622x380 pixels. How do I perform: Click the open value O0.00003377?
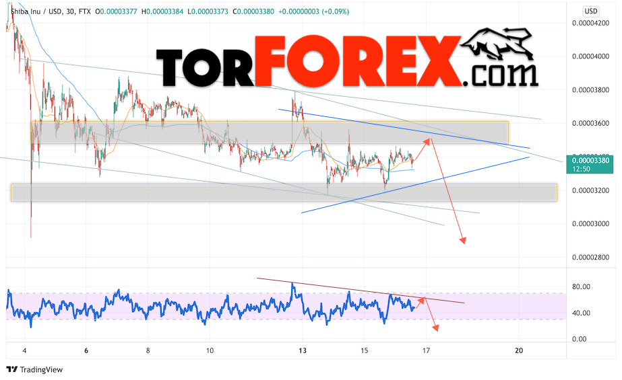(x=116, y=11)
